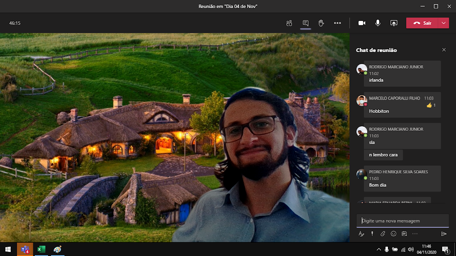Open network settings in tray

[403, 249]
